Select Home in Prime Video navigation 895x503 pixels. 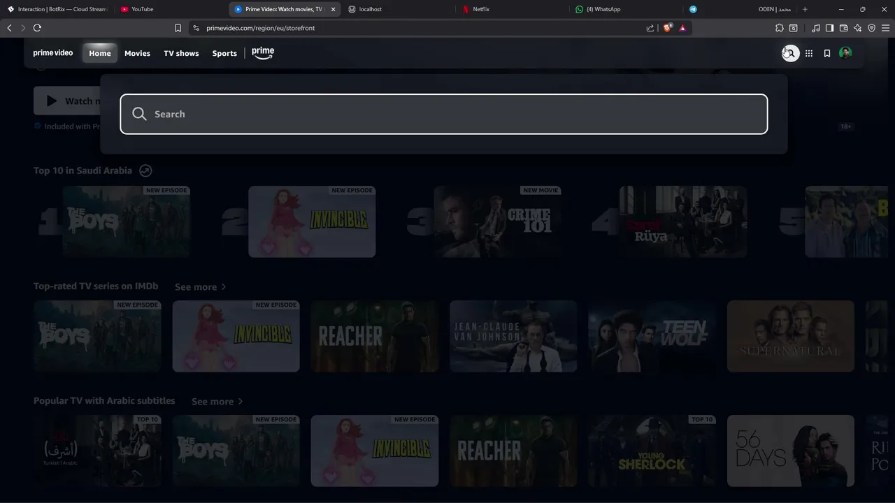(100, 53)
